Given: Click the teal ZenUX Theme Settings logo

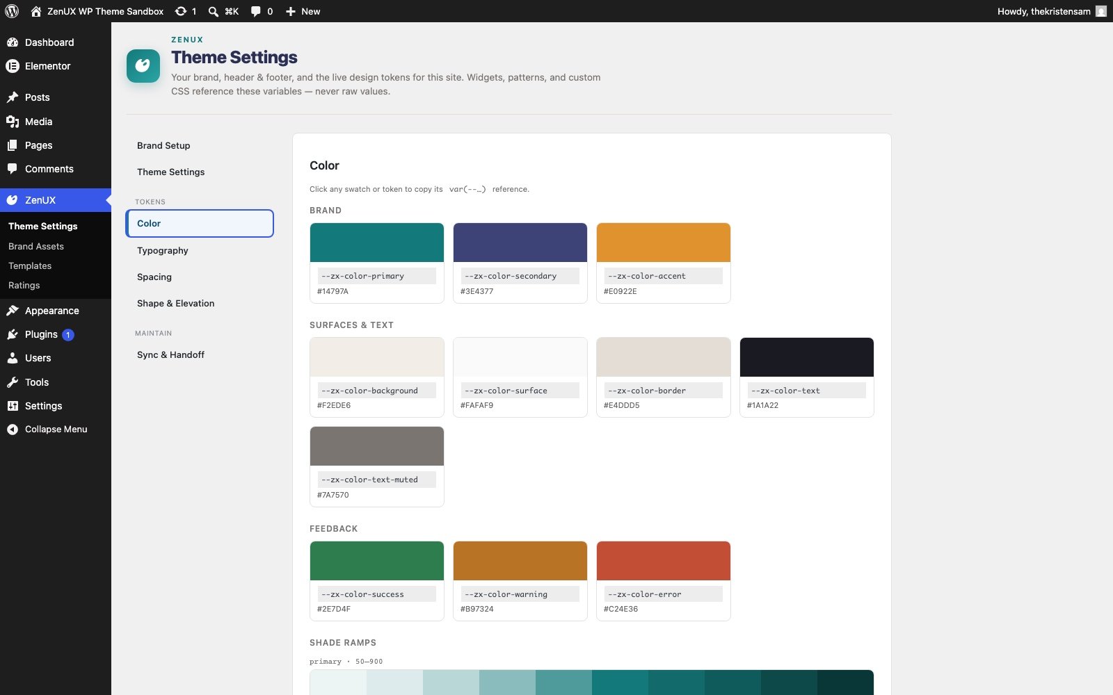Looking at the screenshot, I should click(x=143, y=66).
